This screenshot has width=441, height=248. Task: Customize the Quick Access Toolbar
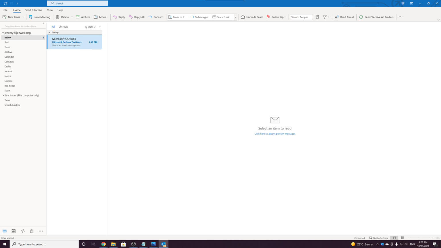pos(18,3)
